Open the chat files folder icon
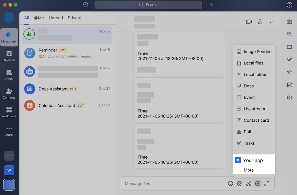 (289, 47)
